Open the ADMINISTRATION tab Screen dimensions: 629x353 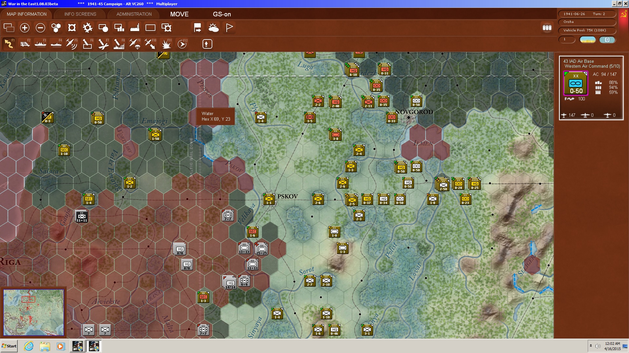[134, 14]
